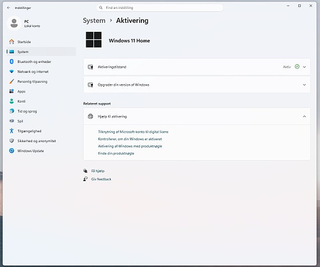Open the Startside home icon
320x267 pixels.
point(12,42)
